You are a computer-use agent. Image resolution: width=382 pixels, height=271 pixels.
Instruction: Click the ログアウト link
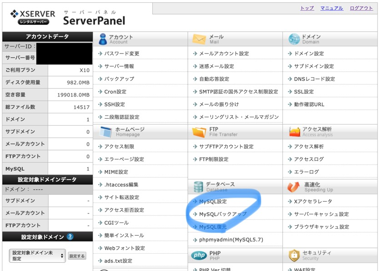[x=361, y=8]
